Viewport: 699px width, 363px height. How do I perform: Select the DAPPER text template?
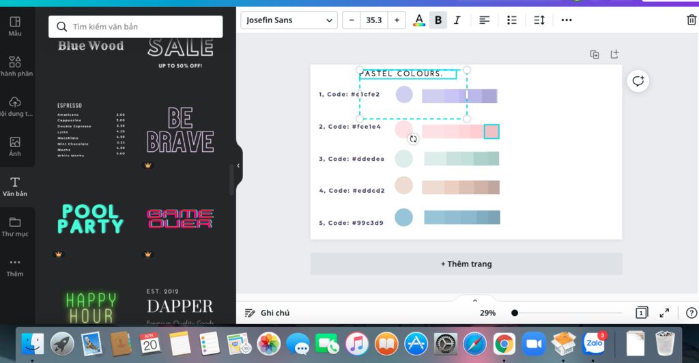(180, 306)
